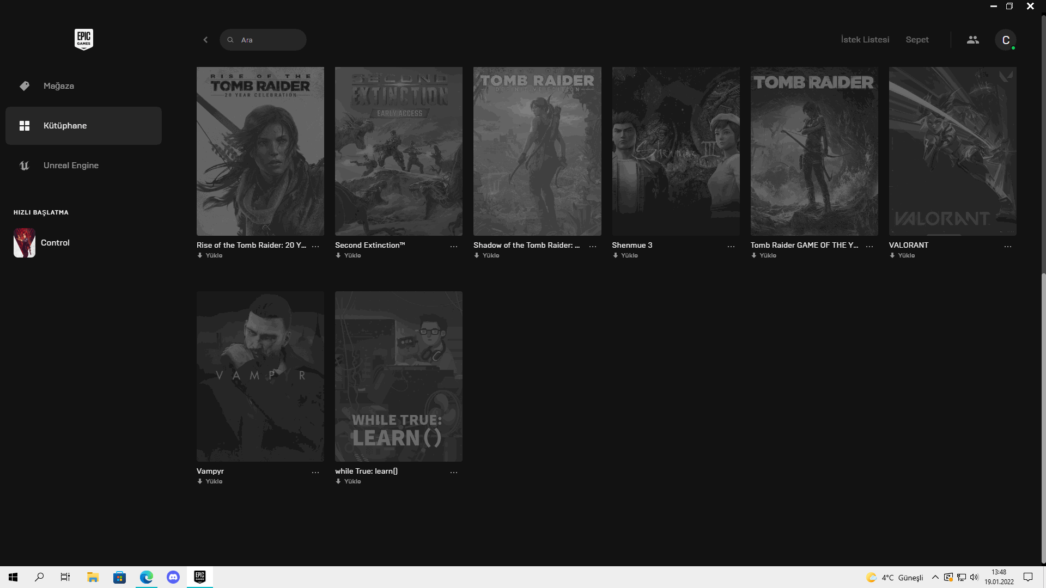
Task: Click Yükle under Vampyr
Action: click(x=210, y=481)
